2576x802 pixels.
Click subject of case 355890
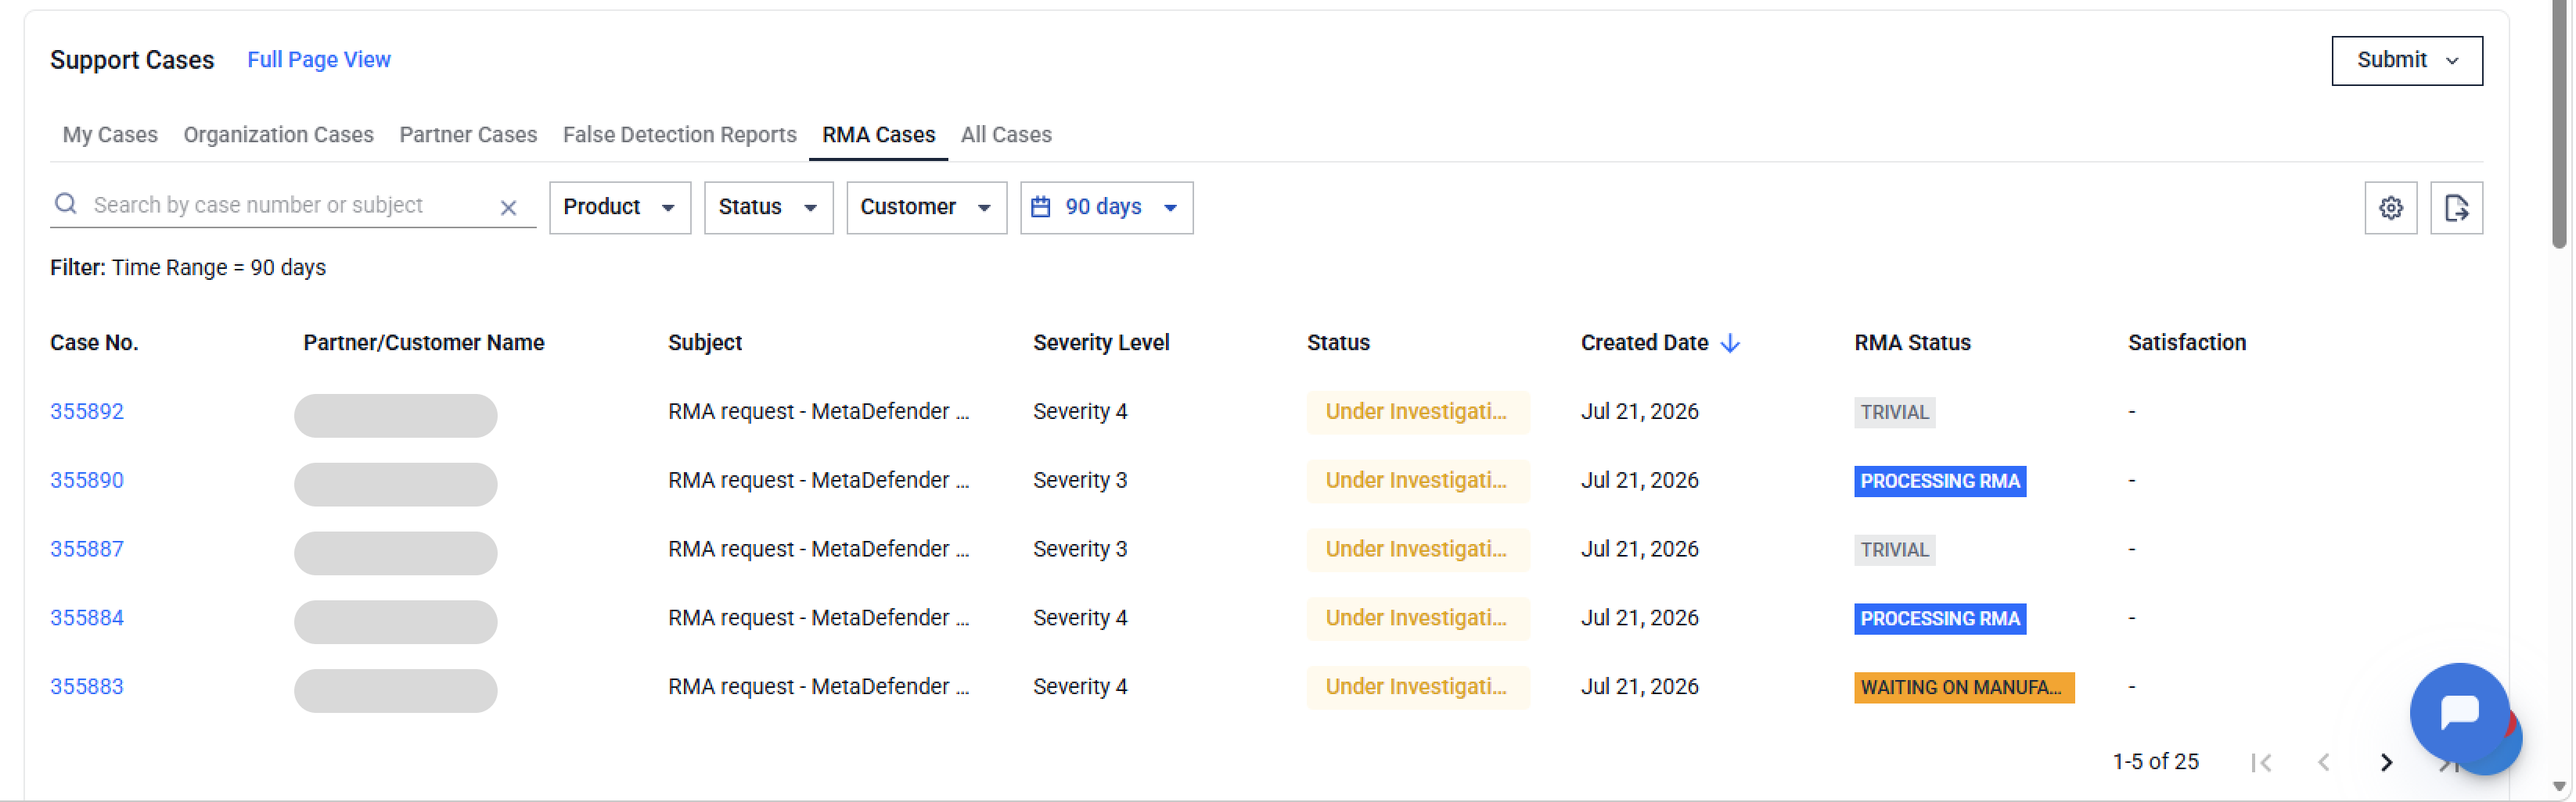click(819, 481)
